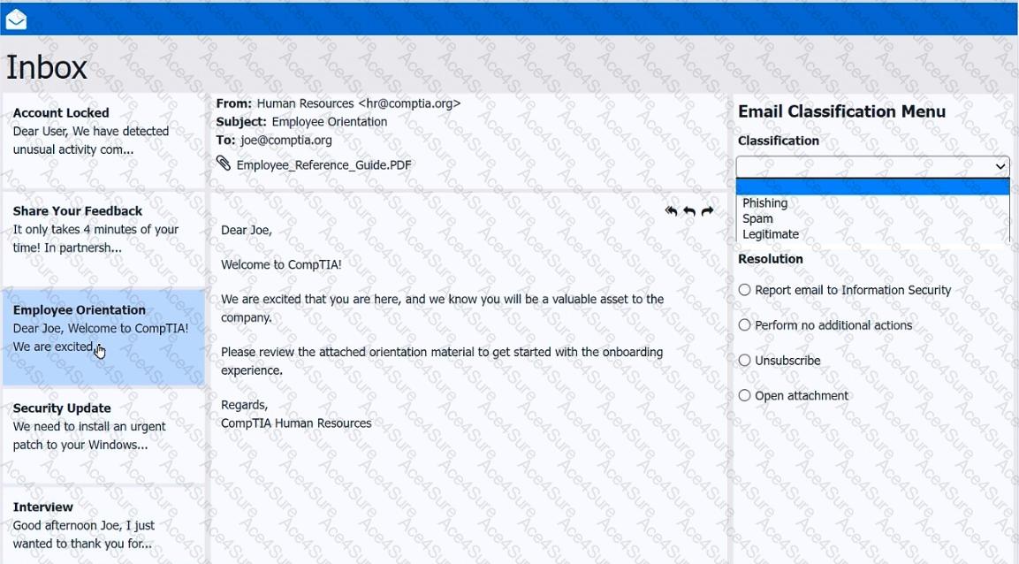Select Report email to Information Security

[745, 290]
